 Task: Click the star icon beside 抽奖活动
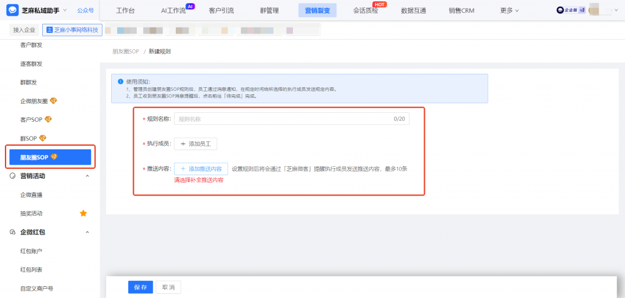click(83, 213)
